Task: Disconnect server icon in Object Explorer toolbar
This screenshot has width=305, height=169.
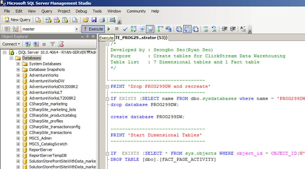Action: click(36, 44)
